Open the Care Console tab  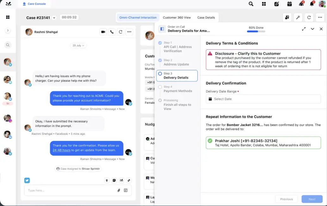coord(34,4)
